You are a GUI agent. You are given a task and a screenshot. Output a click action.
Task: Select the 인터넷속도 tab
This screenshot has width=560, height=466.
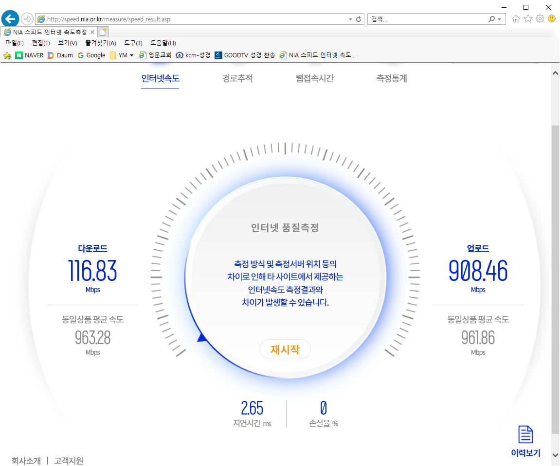161,78
